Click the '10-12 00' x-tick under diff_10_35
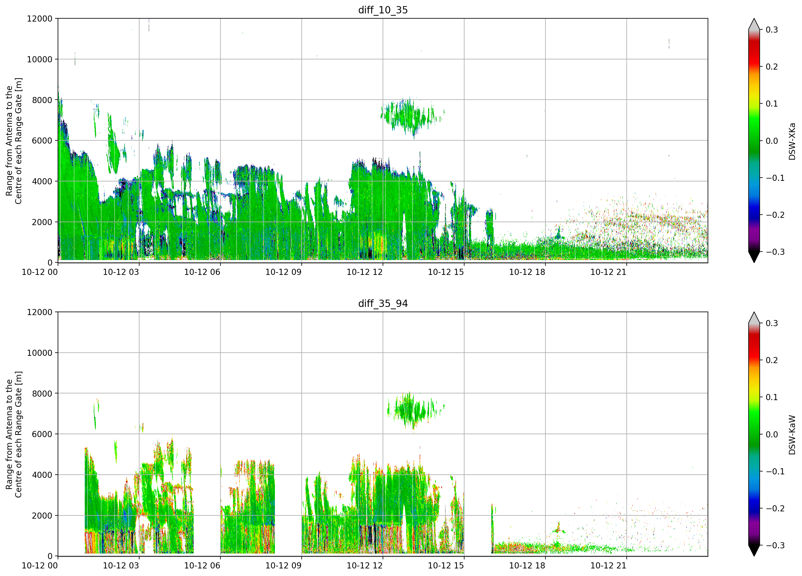 pos(40,272)
